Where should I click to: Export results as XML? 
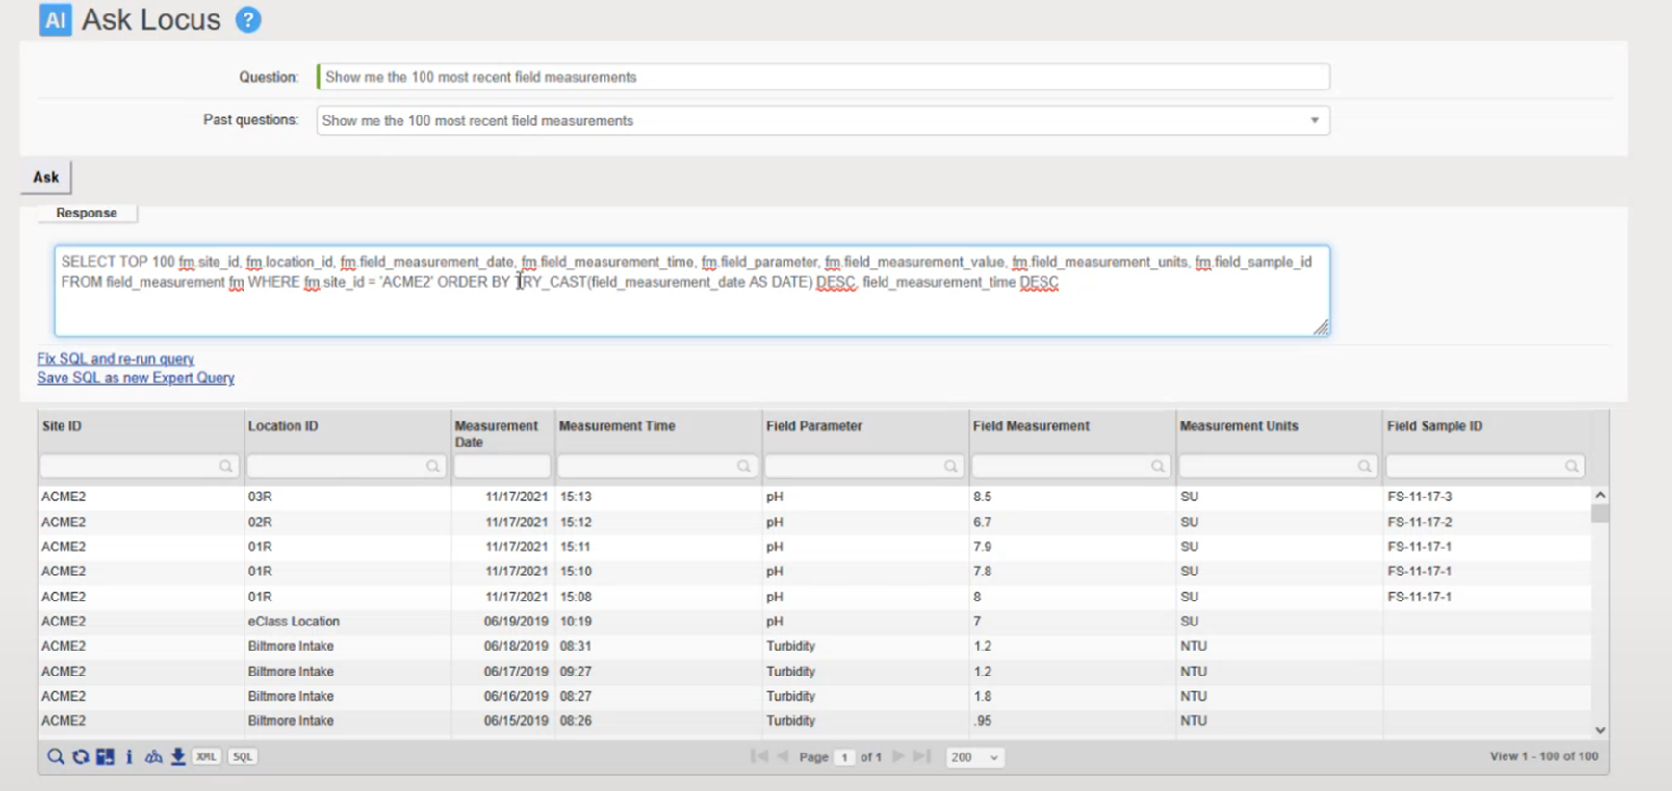[x=206, y=757]
